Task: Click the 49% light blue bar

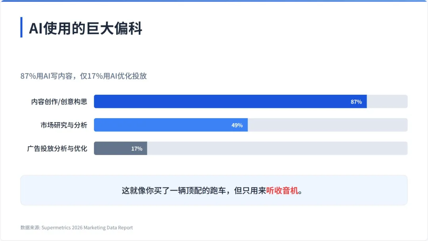Action: [170, 125]
